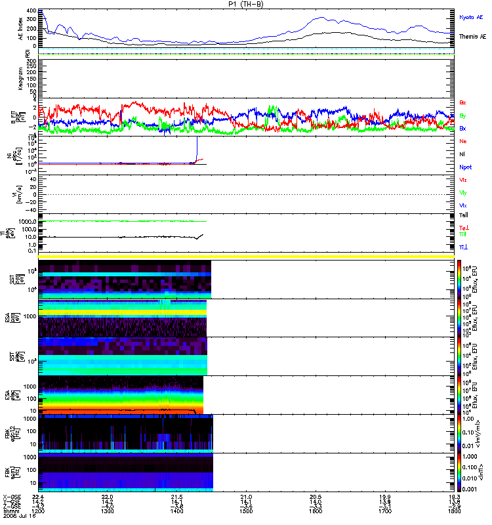Click the "X-GSE" row label
Image resolution: width=492 pixels, height=525 pixels.
(x=12, y=497)
